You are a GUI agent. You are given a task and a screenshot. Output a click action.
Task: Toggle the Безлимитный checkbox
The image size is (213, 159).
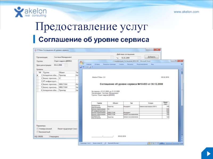[38, 132]
